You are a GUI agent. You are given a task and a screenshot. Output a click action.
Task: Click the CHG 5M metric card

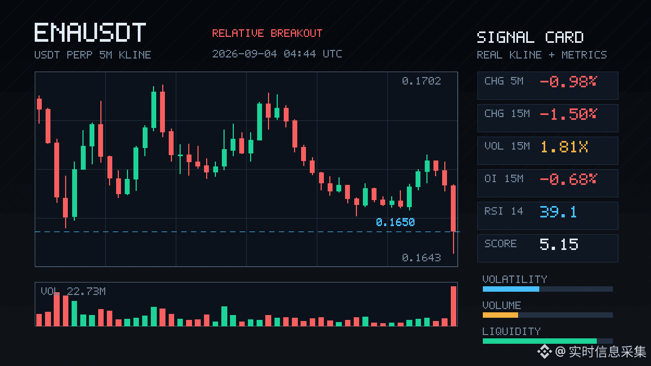point(547,85)
